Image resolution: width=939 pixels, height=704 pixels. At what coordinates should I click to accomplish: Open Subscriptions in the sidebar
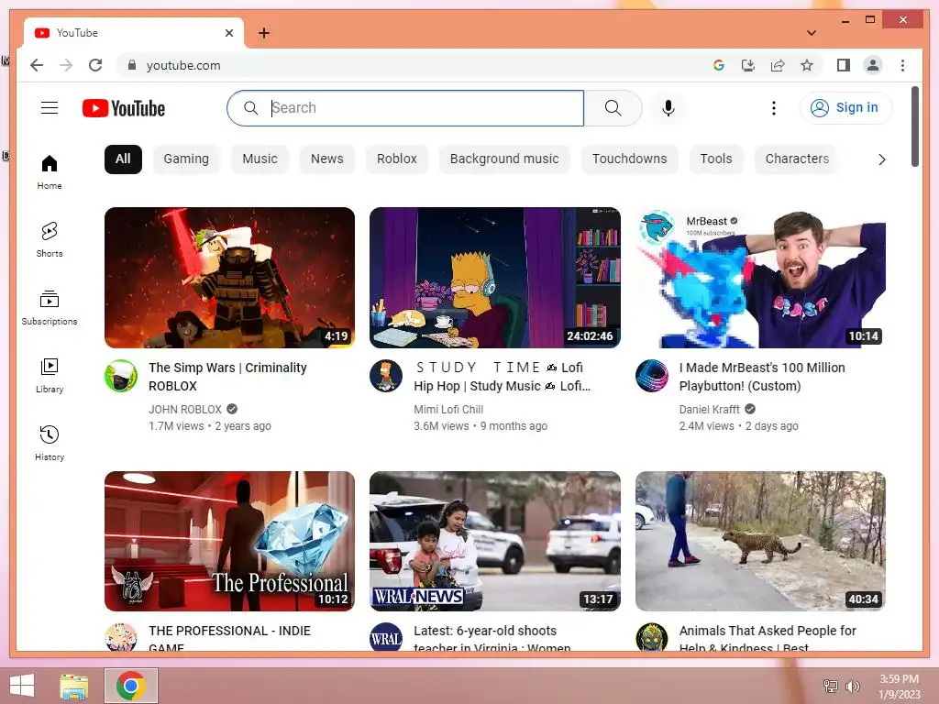50,308
